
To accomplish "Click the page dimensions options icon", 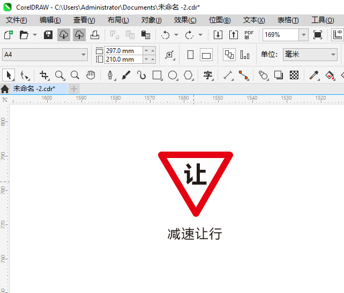I will (x=170, y=55).
